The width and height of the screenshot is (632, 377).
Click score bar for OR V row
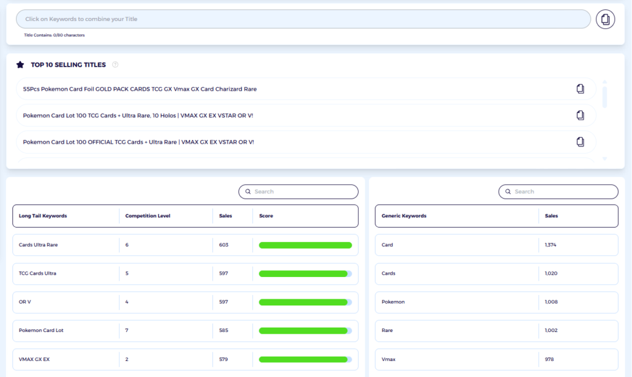click(305, 302)
